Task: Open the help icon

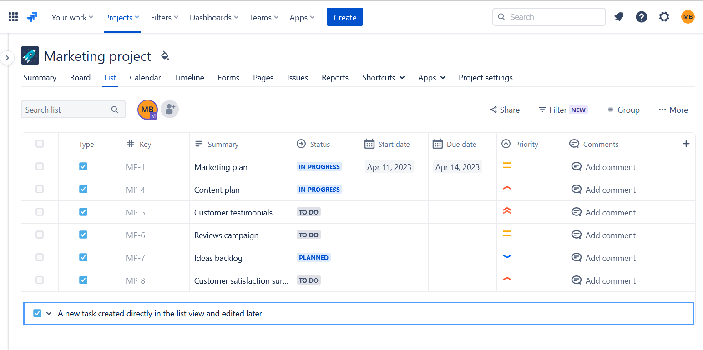Action: [641, 16]
